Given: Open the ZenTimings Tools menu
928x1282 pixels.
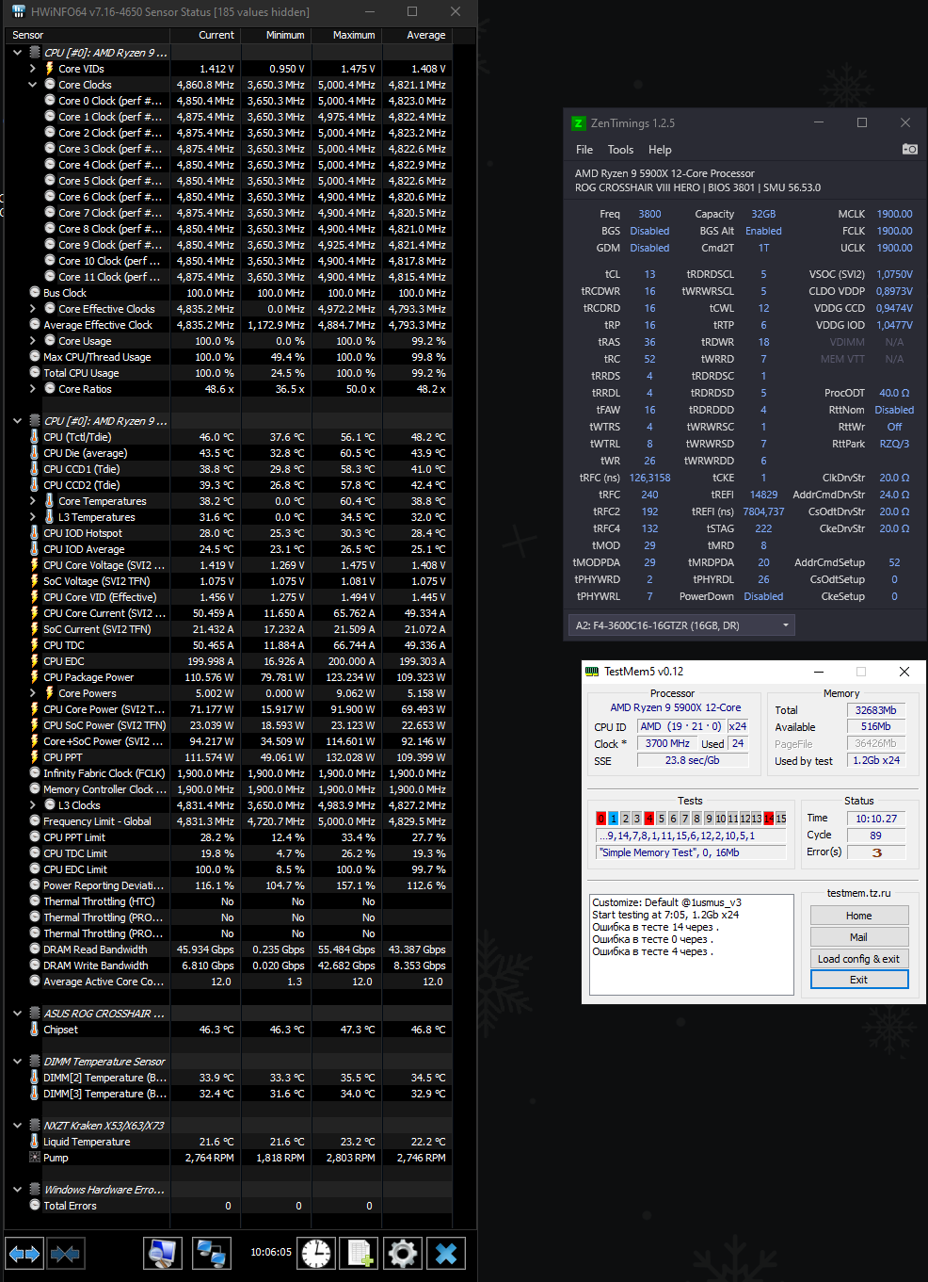Looking at the screenshot, I should click(620, 150).
